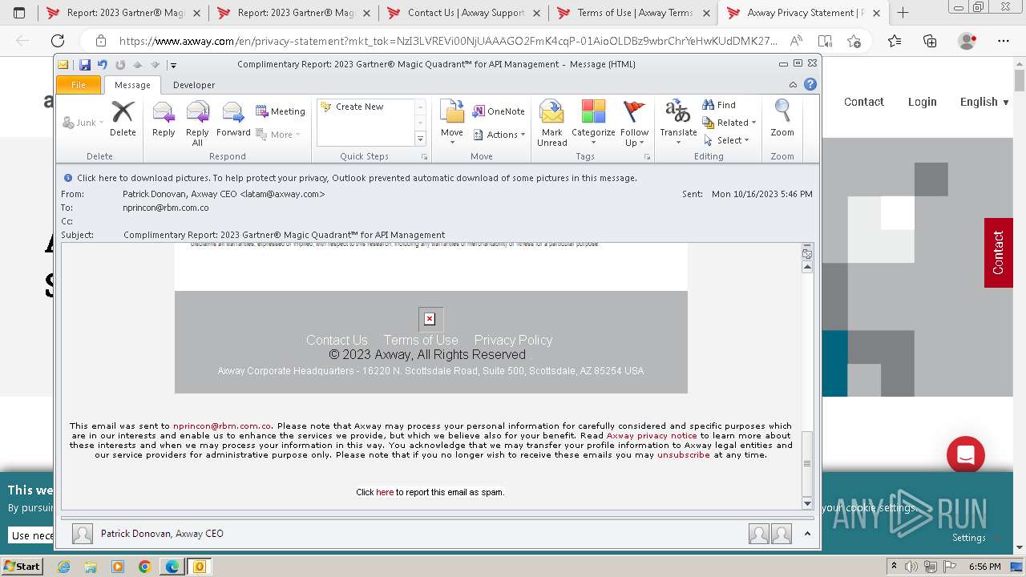This screenshot has width=1026, height=577.
Task: Click the message body scrollbar down arrow
Action: [807, 503]
